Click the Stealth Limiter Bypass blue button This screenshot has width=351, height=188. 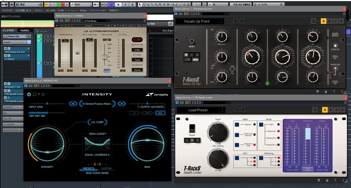point(236,124)
